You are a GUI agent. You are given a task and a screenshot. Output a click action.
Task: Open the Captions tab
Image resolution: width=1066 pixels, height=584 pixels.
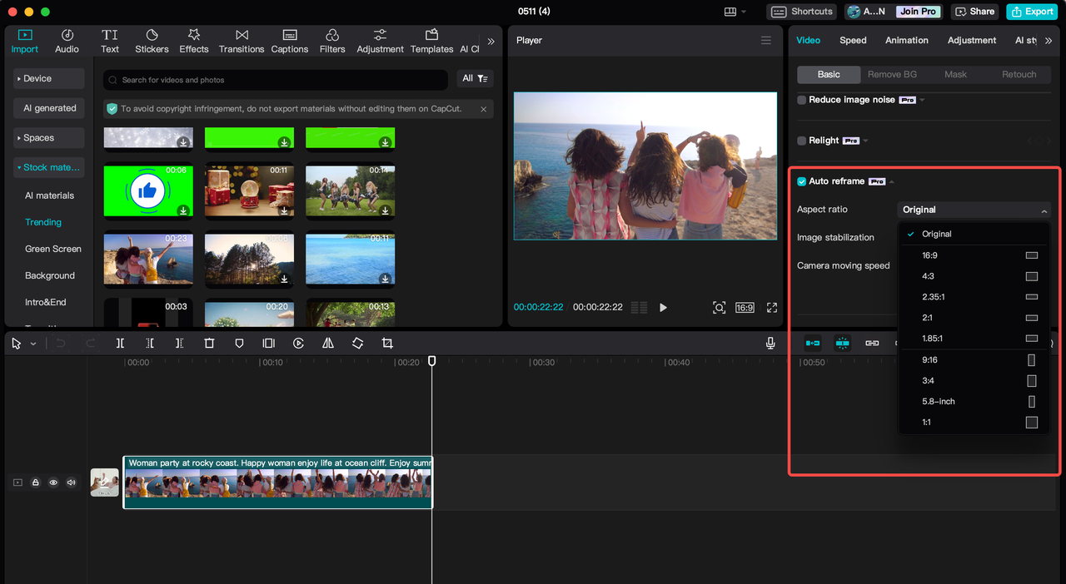[x=290, y=41]
